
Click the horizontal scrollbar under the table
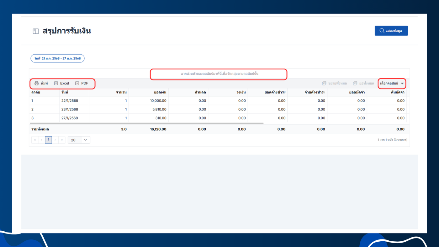coord(146,123)
